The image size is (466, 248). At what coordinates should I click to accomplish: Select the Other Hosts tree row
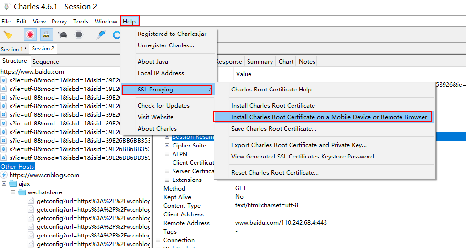pos(17,167)
